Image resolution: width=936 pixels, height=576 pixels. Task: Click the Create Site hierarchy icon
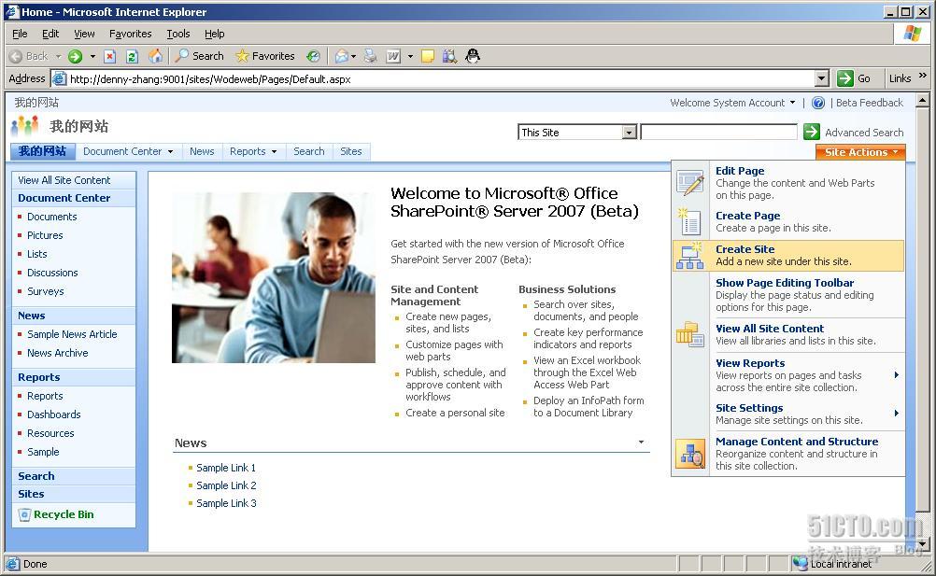(690, 256)
